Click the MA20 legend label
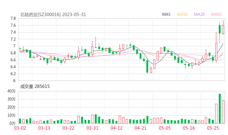 [x=199, y=14]
